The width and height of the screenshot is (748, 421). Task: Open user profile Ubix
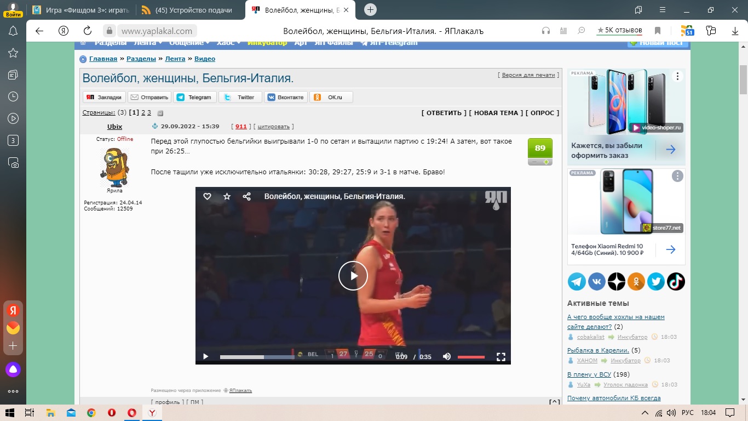pyautogui.click(x=114, y=127)
